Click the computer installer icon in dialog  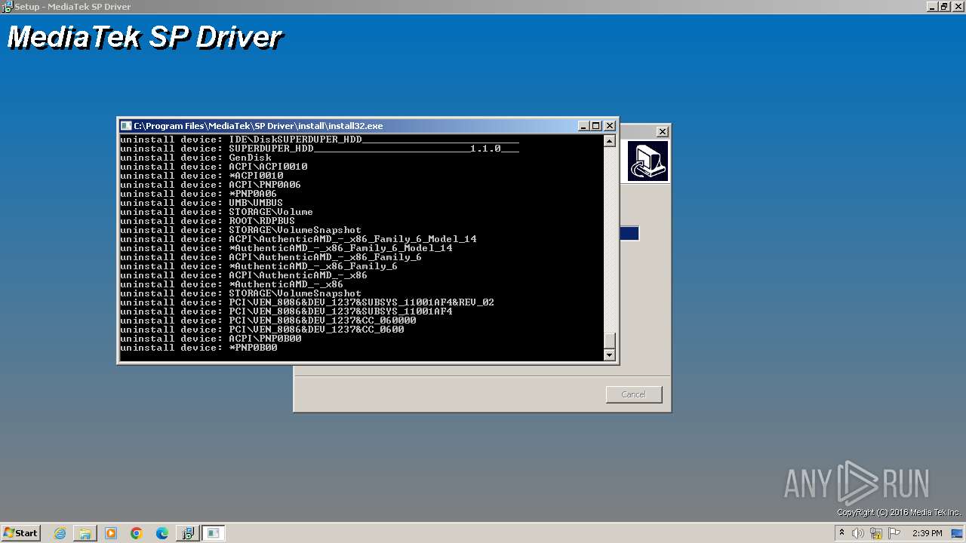pyautogui.click(x=648, y=161)
